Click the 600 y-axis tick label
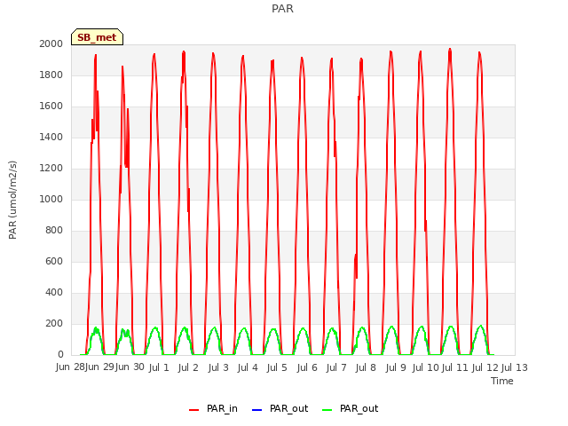The image size is (568, 426). tap(54, 261)
